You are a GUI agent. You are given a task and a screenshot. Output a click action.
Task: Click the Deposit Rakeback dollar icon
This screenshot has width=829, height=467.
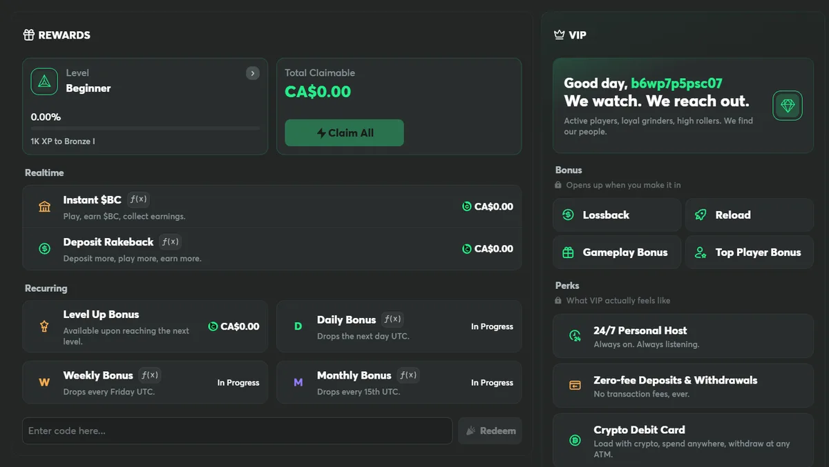coord(45,249)
